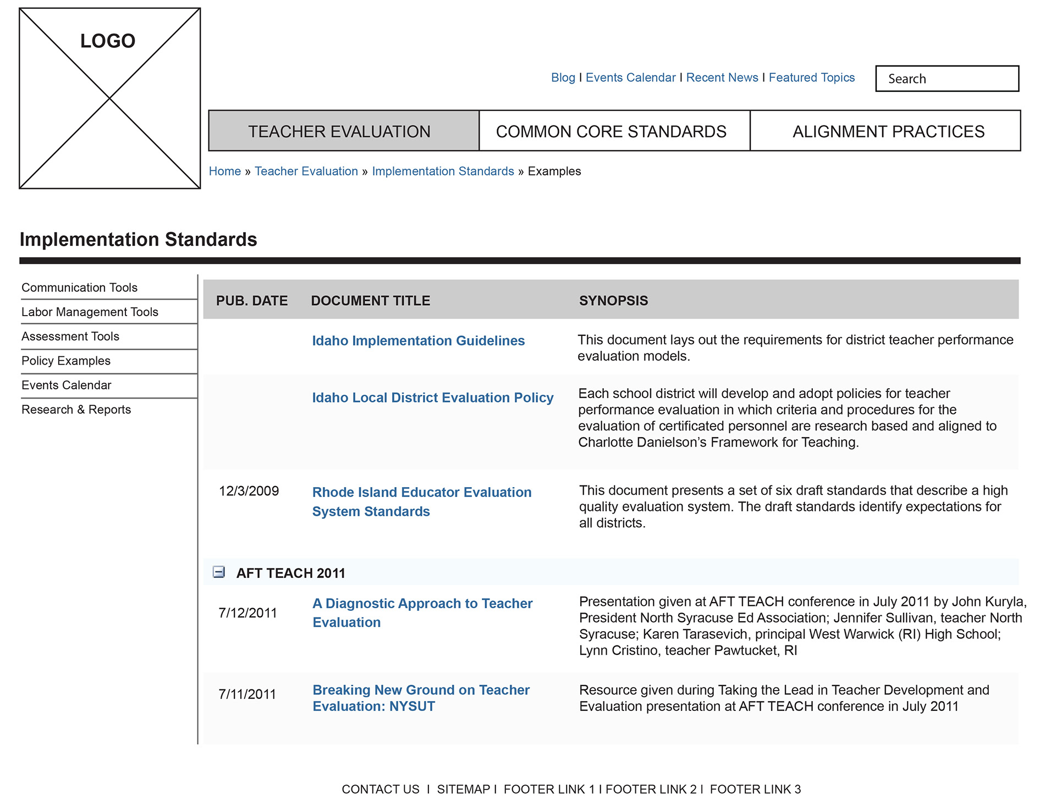The height and width of the screenshot is (800, 1056).
Task: Open the Teacher Evaluation tab
Action: coord(343,131)
